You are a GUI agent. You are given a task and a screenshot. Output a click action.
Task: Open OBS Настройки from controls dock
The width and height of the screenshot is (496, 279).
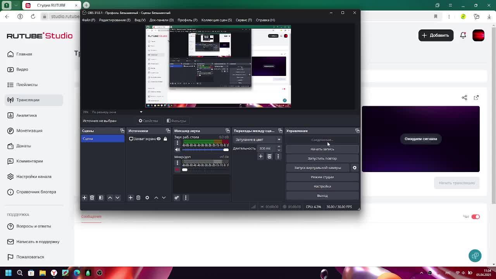(x=322, y=186)
